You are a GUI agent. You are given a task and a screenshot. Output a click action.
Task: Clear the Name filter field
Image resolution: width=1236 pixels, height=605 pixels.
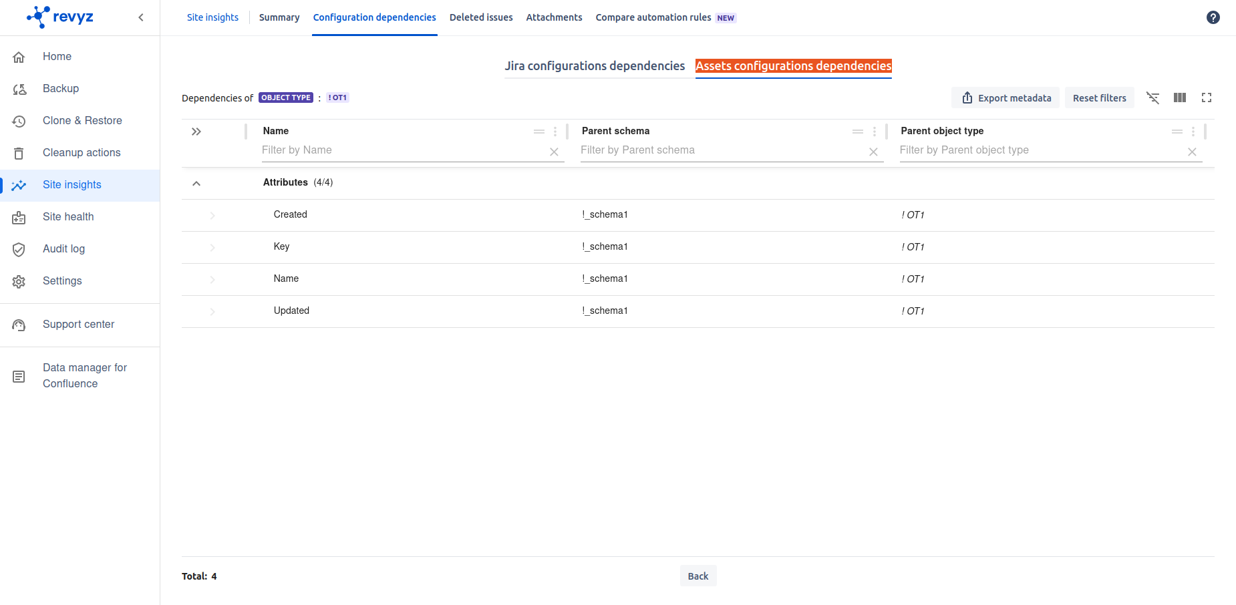point(554,152)
